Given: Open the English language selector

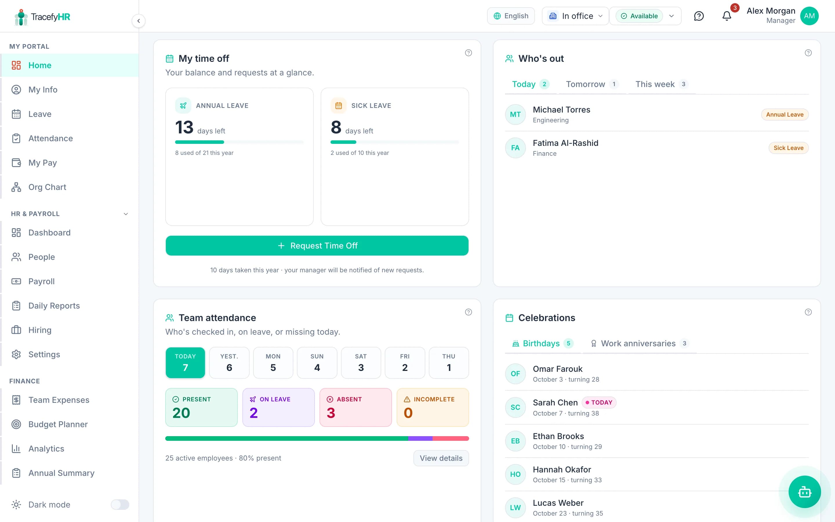Looking at the screenshot, I should (511, 16).
